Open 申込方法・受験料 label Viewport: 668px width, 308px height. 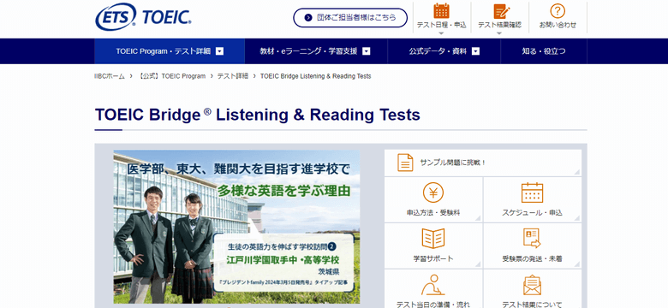pyautogui.click(x=433, y=212)
